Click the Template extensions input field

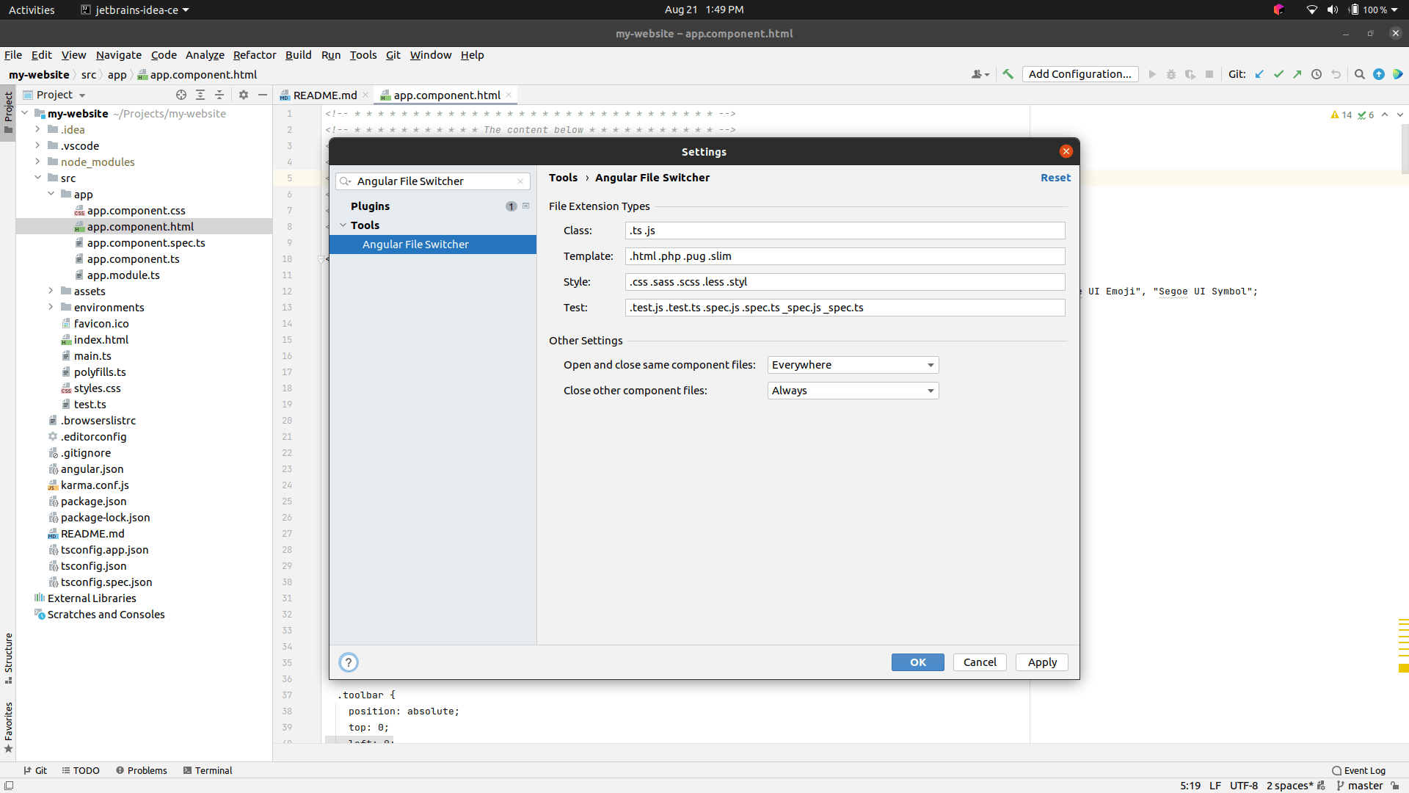pos(844,256)
